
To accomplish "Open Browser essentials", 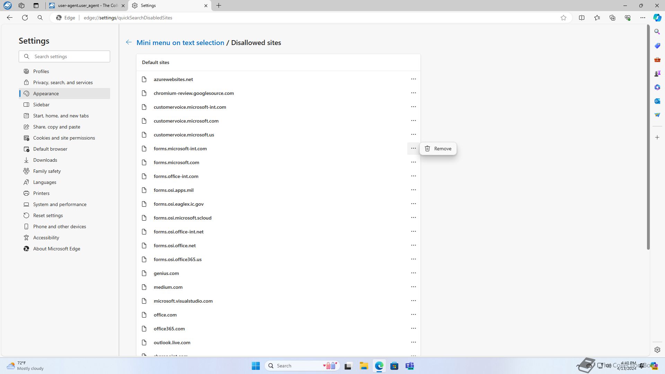I will click(627, 18).
